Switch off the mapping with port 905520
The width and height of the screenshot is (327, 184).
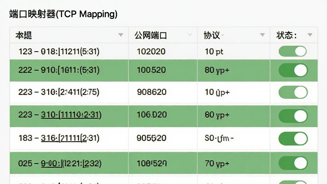(x=293, y=139)
